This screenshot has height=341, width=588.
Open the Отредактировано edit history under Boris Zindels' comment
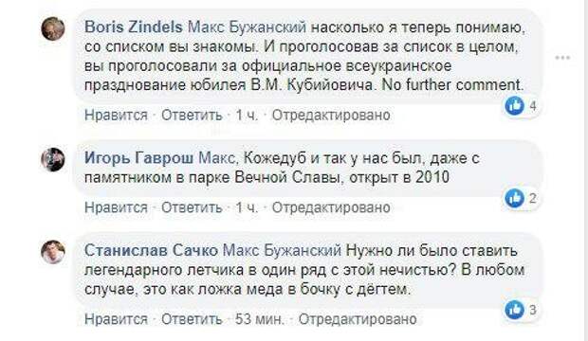[x=331, y=115]
